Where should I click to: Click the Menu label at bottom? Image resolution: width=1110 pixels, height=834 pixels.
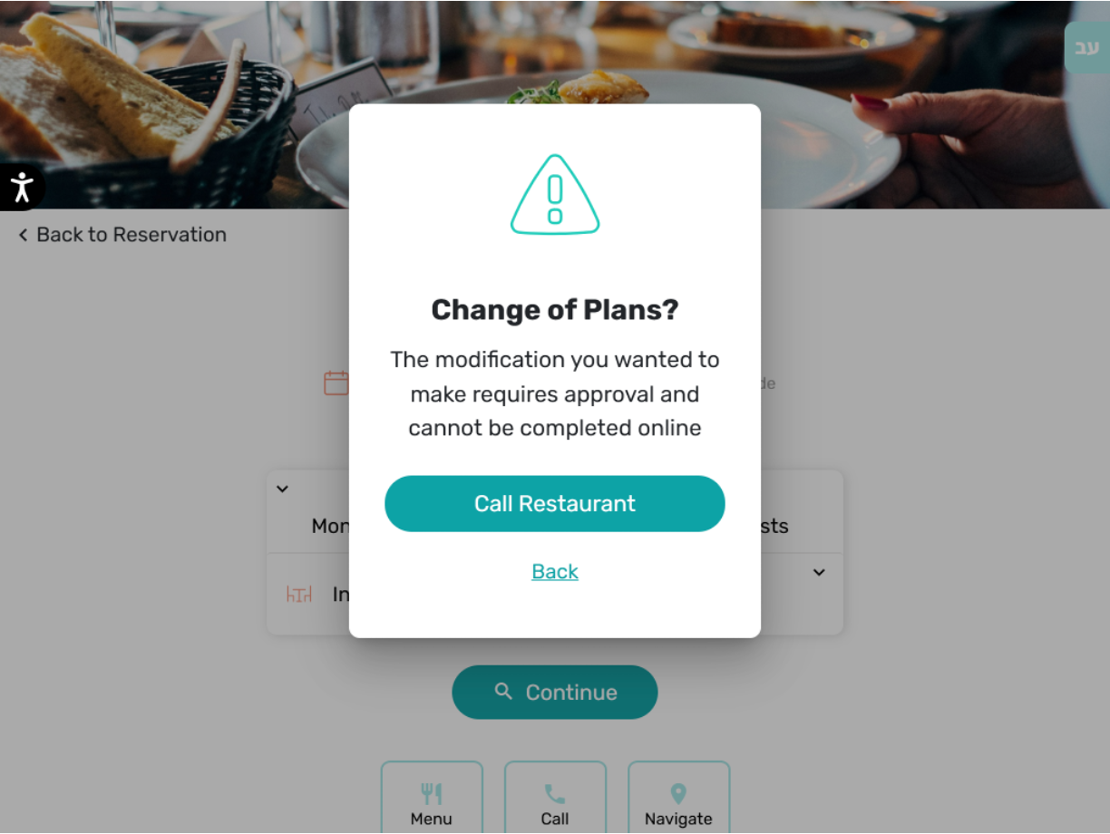432,819
